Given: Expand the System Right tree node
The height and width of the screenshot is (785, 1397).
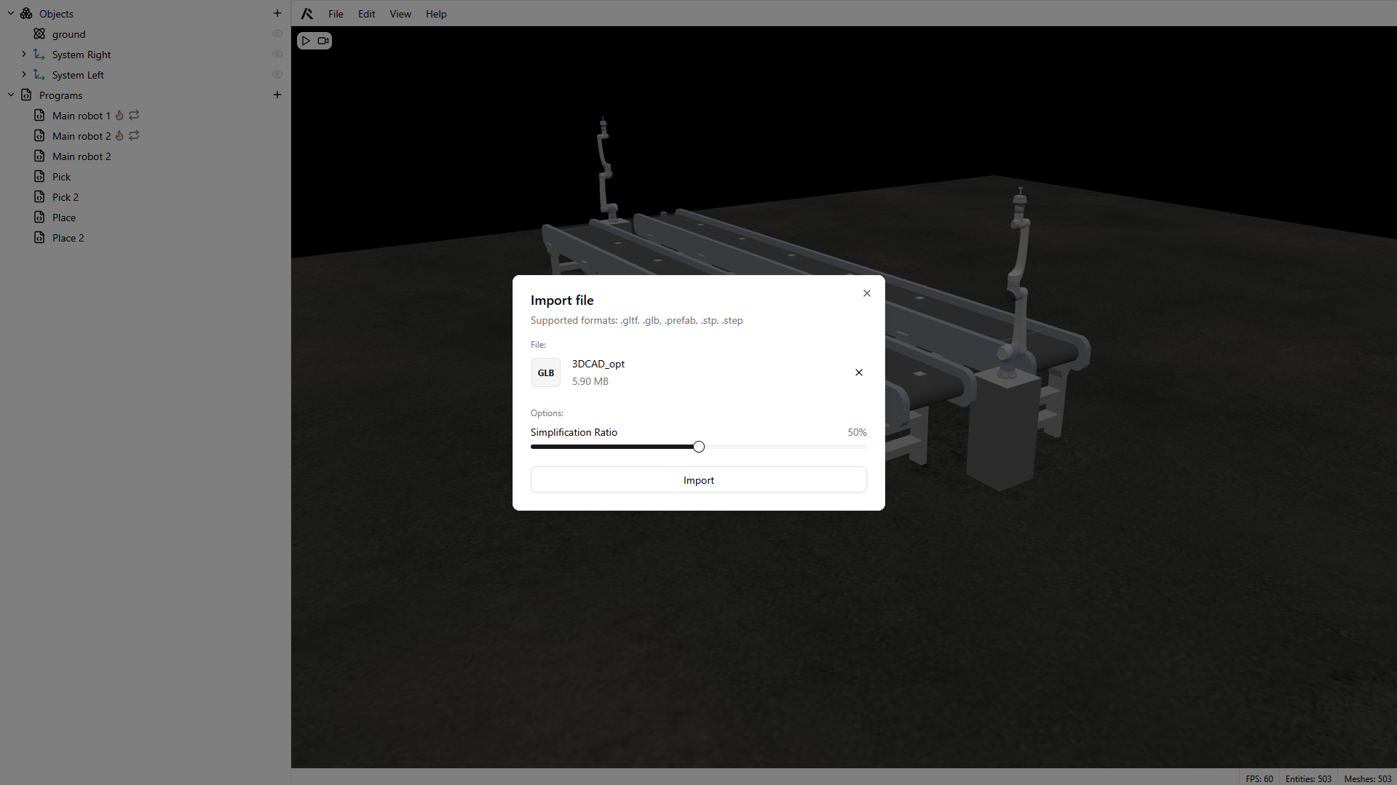Looking at the screenshot, I should [x=24, y=55].
